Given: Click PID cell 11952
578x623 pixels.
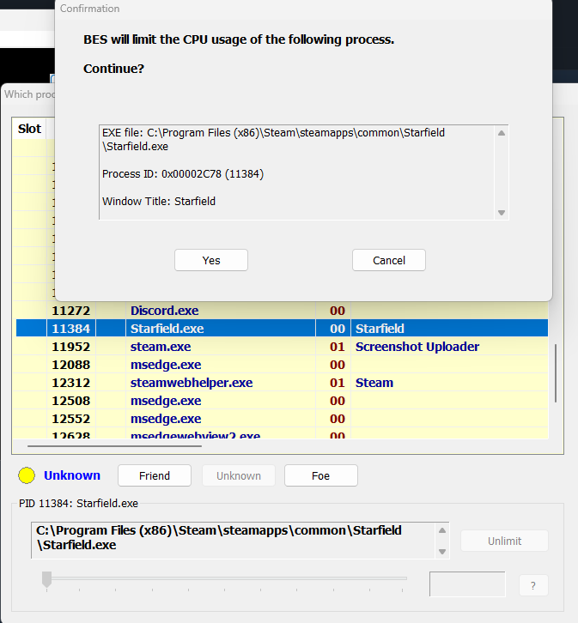Looking at the screenshot, I should 71,347.
